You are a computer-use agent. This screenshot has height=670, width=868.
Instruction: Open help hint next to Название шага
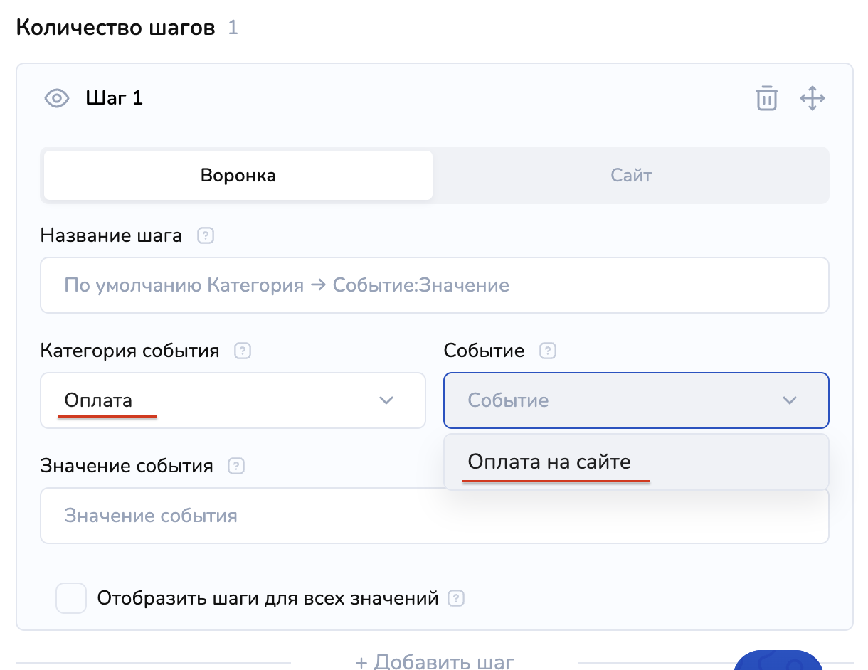click(x=206, y=235)
